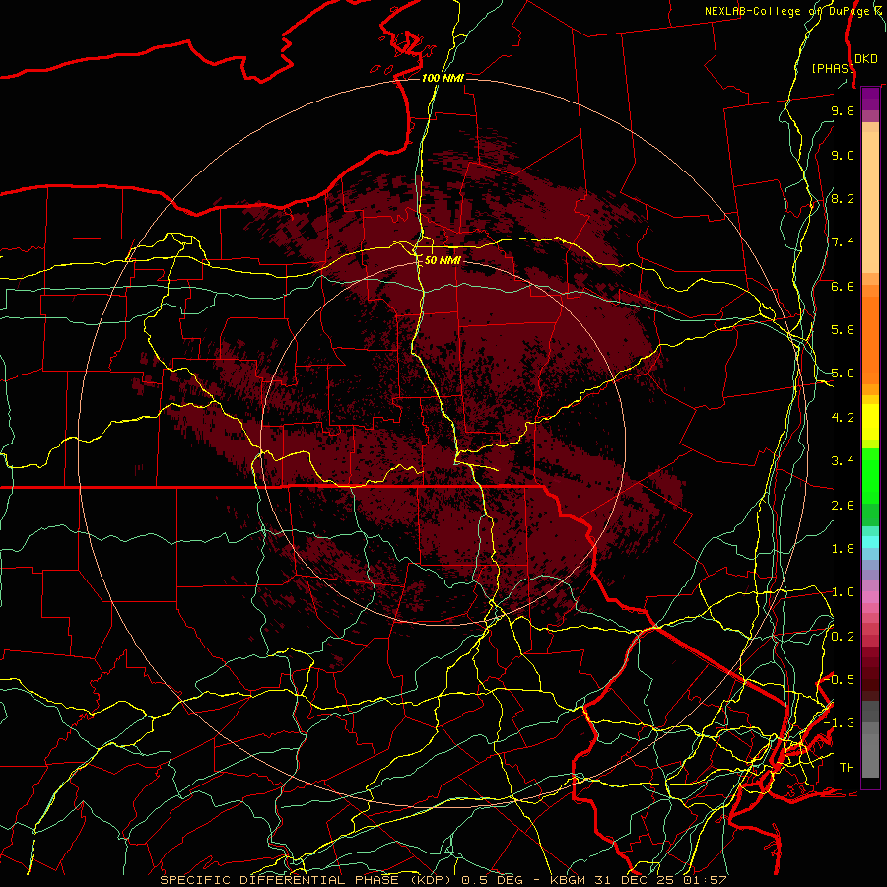The width and height of the screenshot is (887, 887).
Task: Click the 4.2 legend value
Action: point(843,418)
